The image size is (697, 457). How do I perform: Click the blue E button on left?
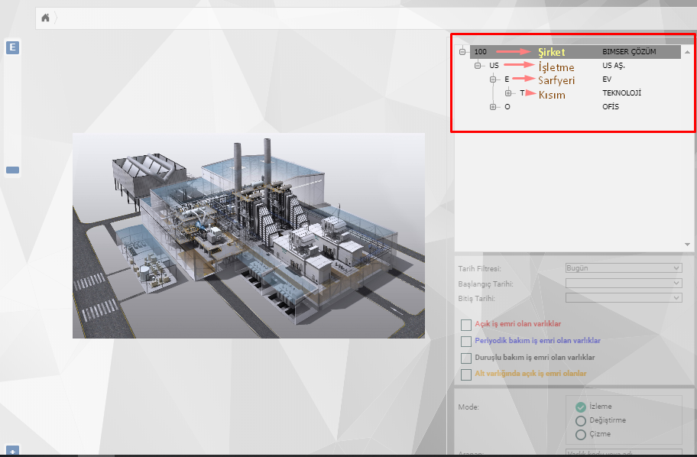12,47
